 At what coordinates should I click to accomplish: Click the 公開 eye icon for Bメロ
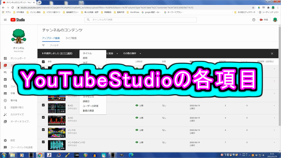tap(137, 105)
